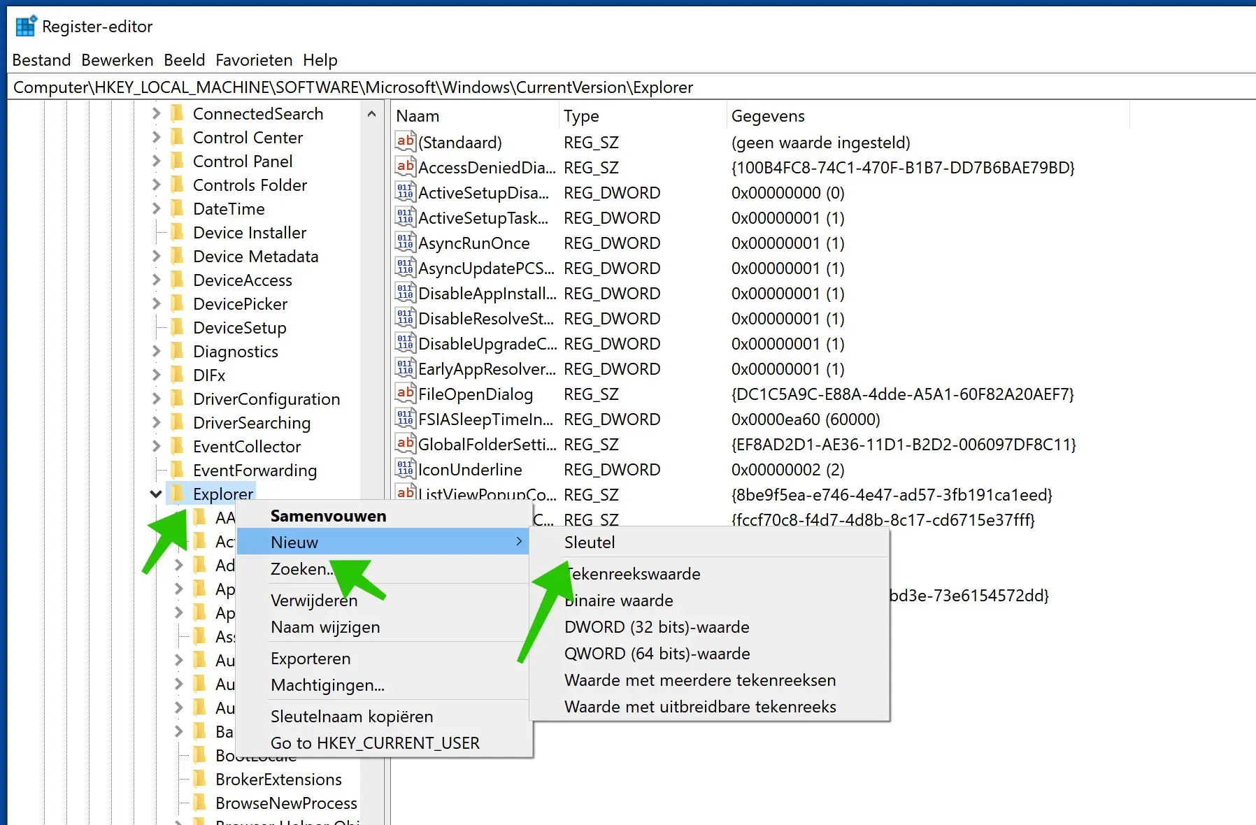
Task: Click the Diagnostics folder icon
Action: coord(178,351)
